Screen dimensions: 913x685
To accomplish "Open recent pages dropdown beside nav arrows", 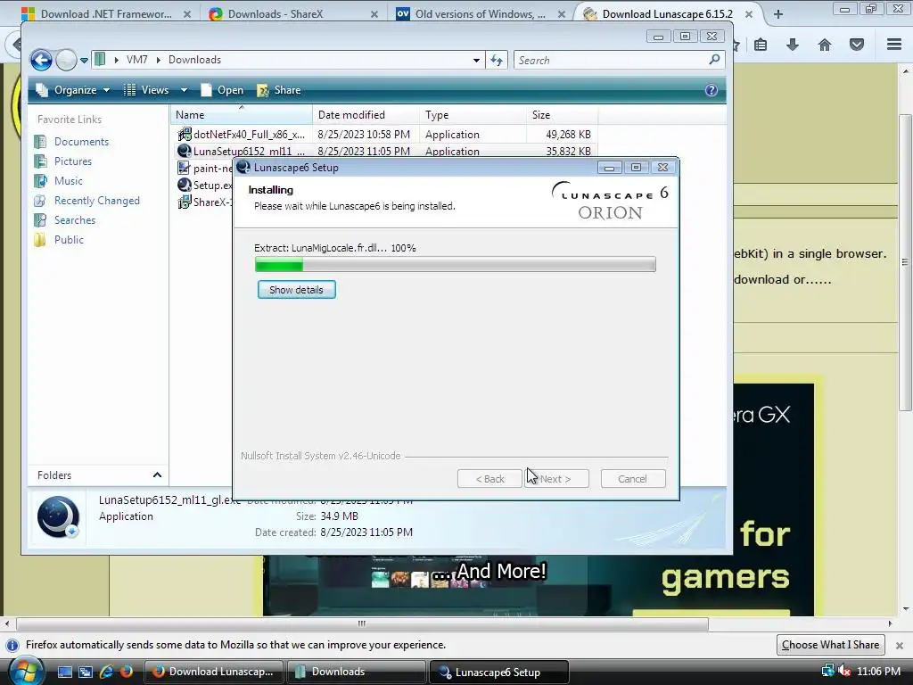I will coord(84,60).
